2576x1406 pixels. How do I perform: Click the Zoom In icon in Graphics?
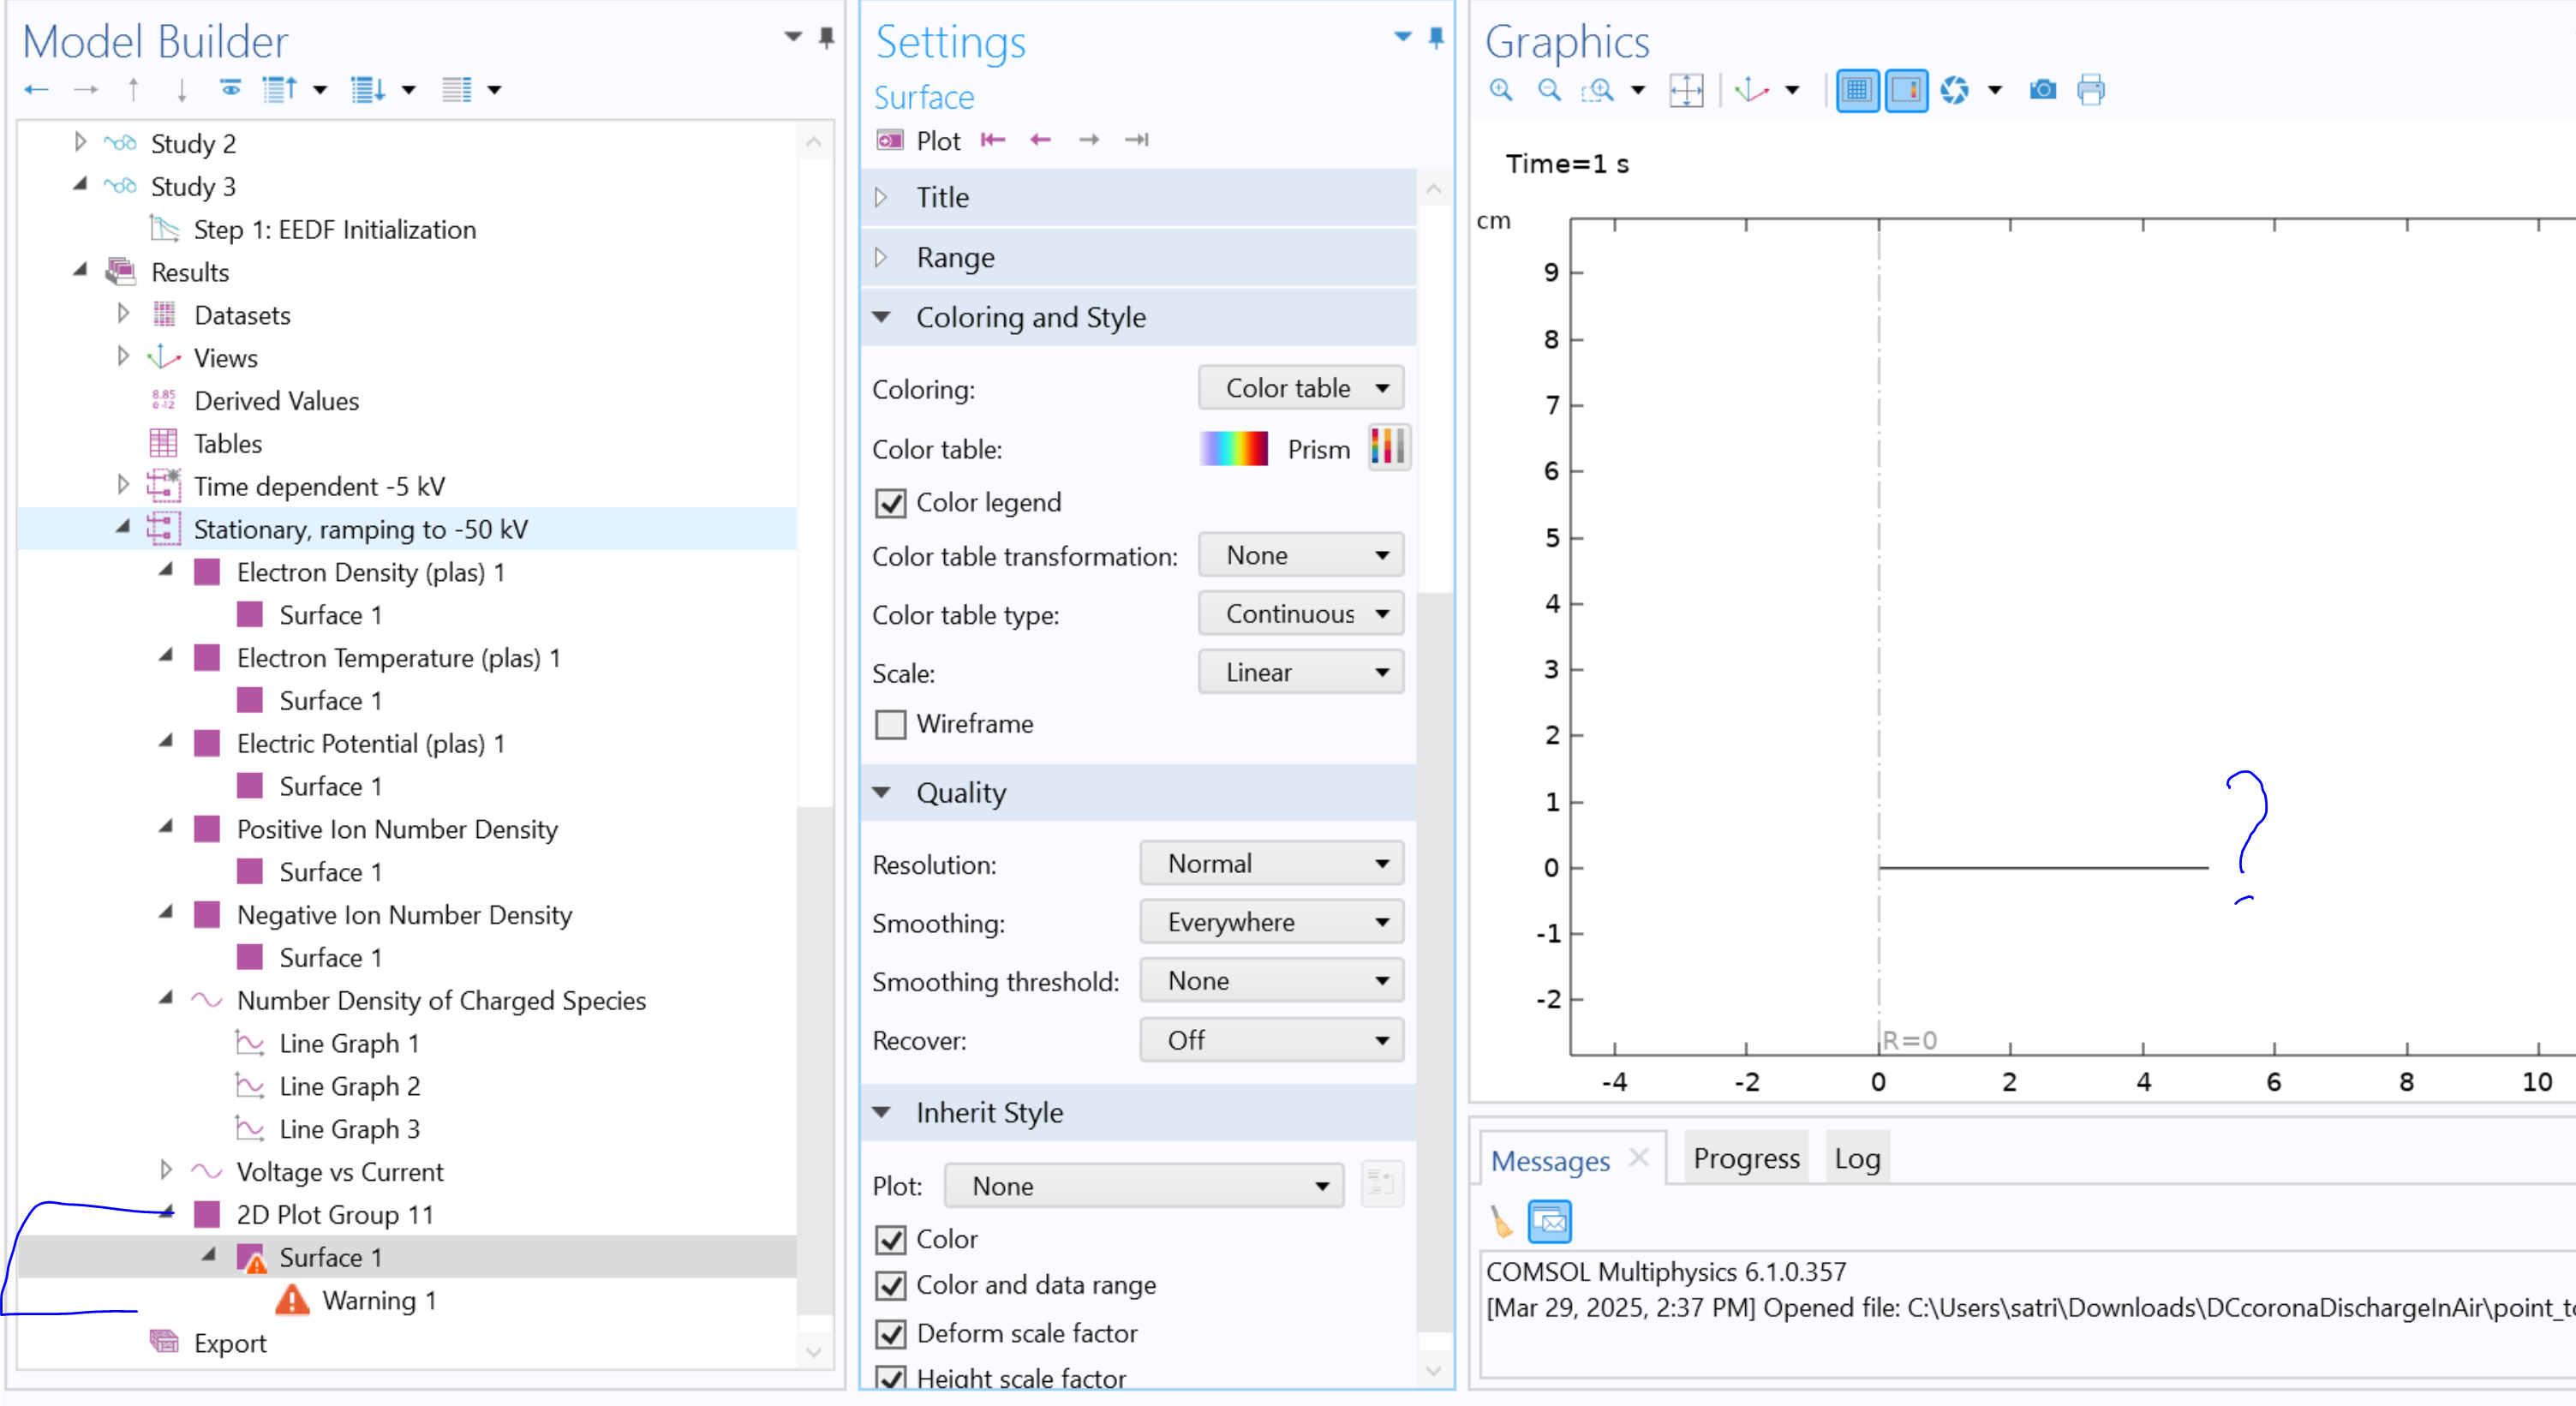1500,90
